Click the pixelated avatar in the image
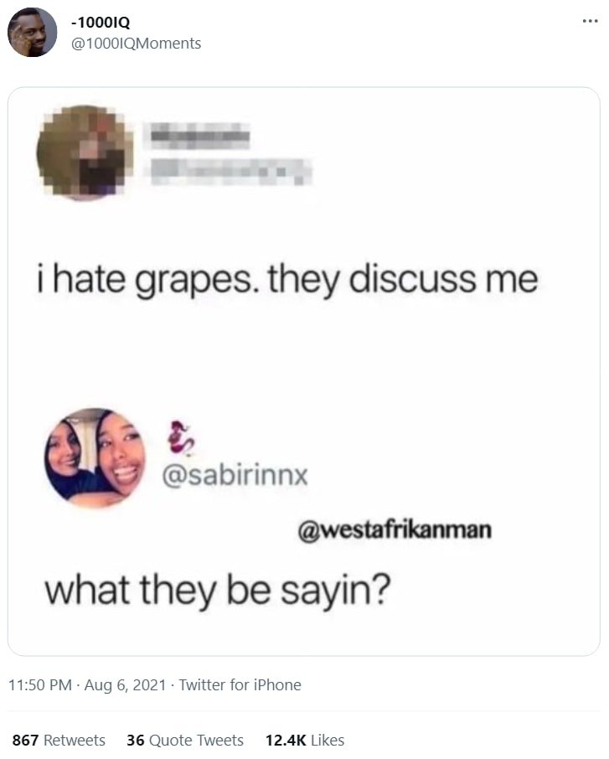 85,152
